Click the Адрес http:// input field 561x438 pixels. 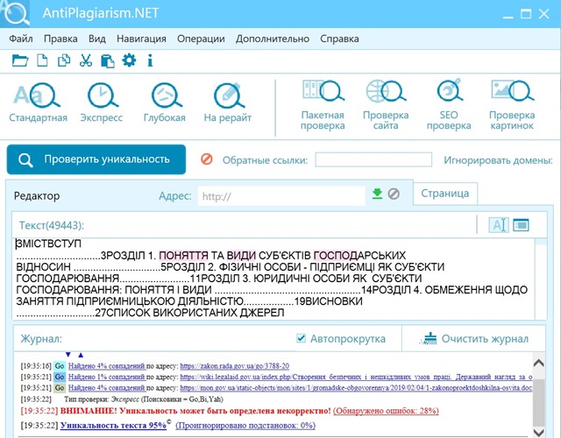tap(281, 196)
